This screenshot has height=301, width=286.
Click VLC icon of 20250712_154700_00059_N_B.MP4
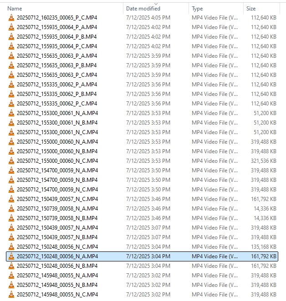click(11, 180)
